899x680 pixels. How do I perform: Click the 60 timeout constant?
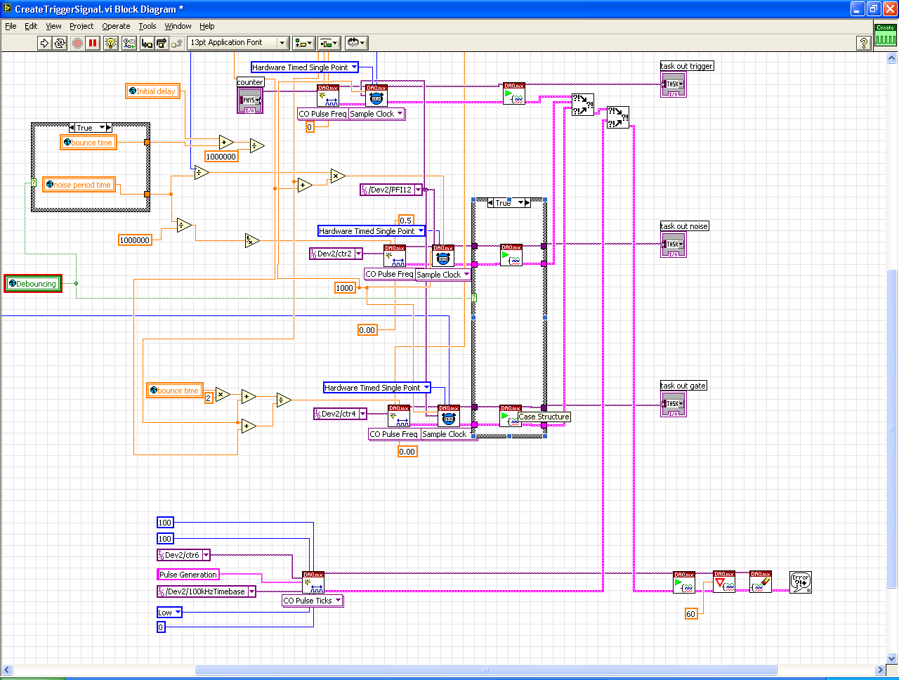[x=691, y=614]
